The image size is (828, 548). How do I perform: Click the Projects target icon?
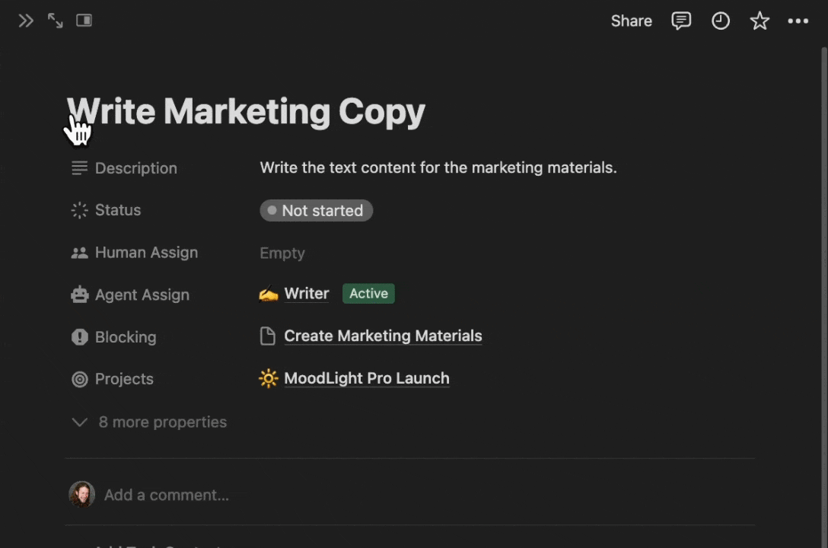coord(79,379)
